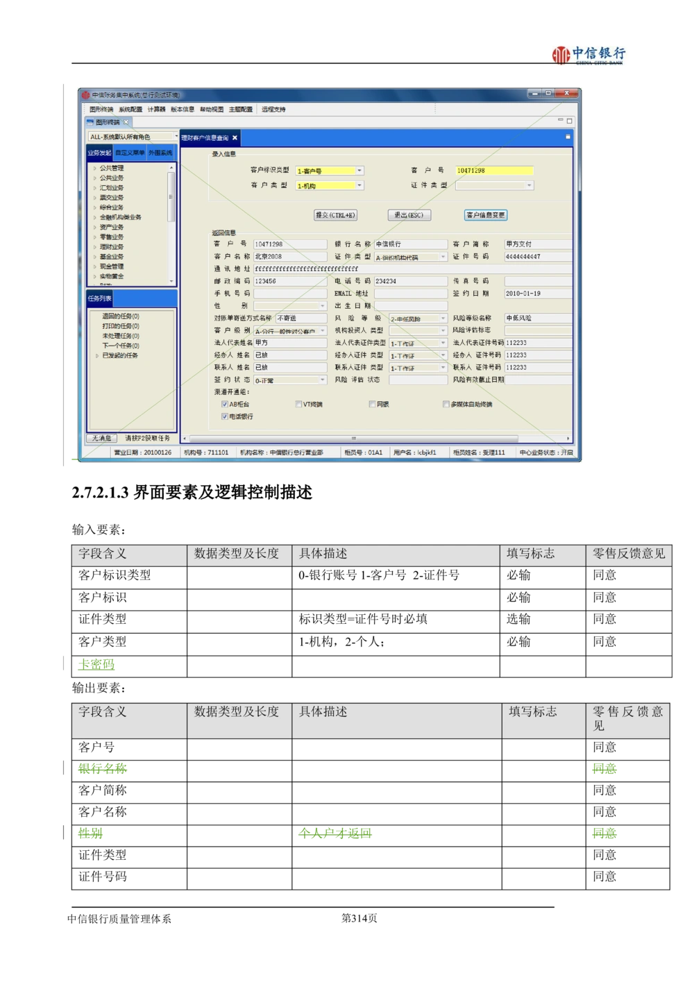
Task: Click the 提交(CTRL+E) button
Action: point(336,215)
